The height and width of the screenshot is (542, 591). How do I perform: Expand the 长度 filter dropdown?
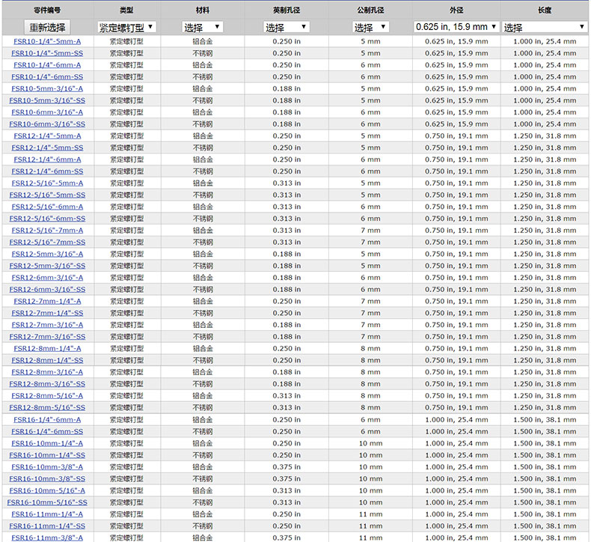544,27
